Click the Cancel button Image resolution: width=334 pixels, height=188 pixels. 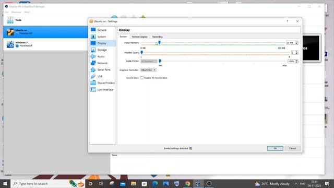[292, 148]
